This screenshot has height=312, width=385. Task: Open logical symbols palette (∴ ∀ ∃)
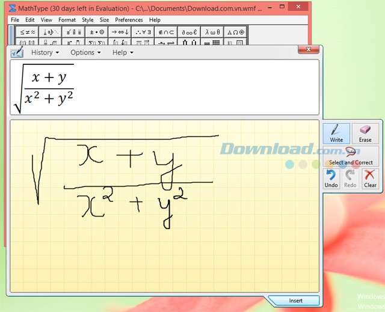(x=143, y=31)
